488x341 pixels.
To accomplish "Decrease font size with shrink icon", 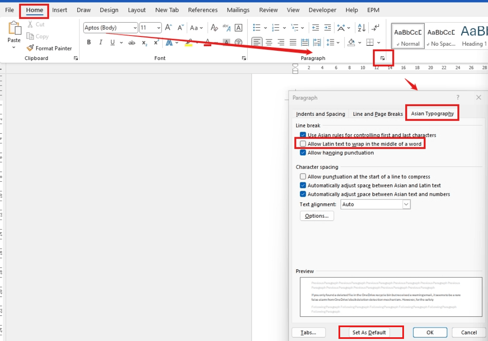I will point(181,28).
